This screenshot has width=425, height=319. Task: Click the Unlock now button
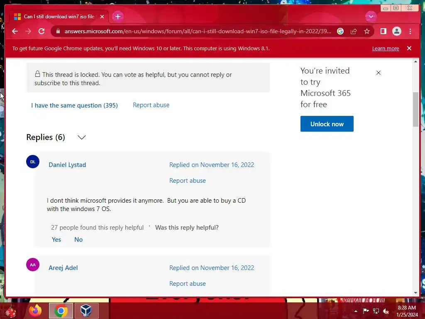pyautogui.click(x=327, y=124)
